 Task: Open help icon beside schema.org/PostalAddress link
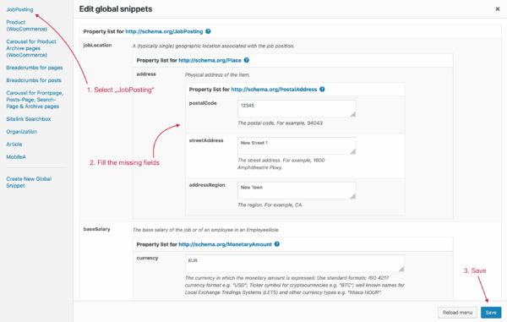click(x=322, y=90)
